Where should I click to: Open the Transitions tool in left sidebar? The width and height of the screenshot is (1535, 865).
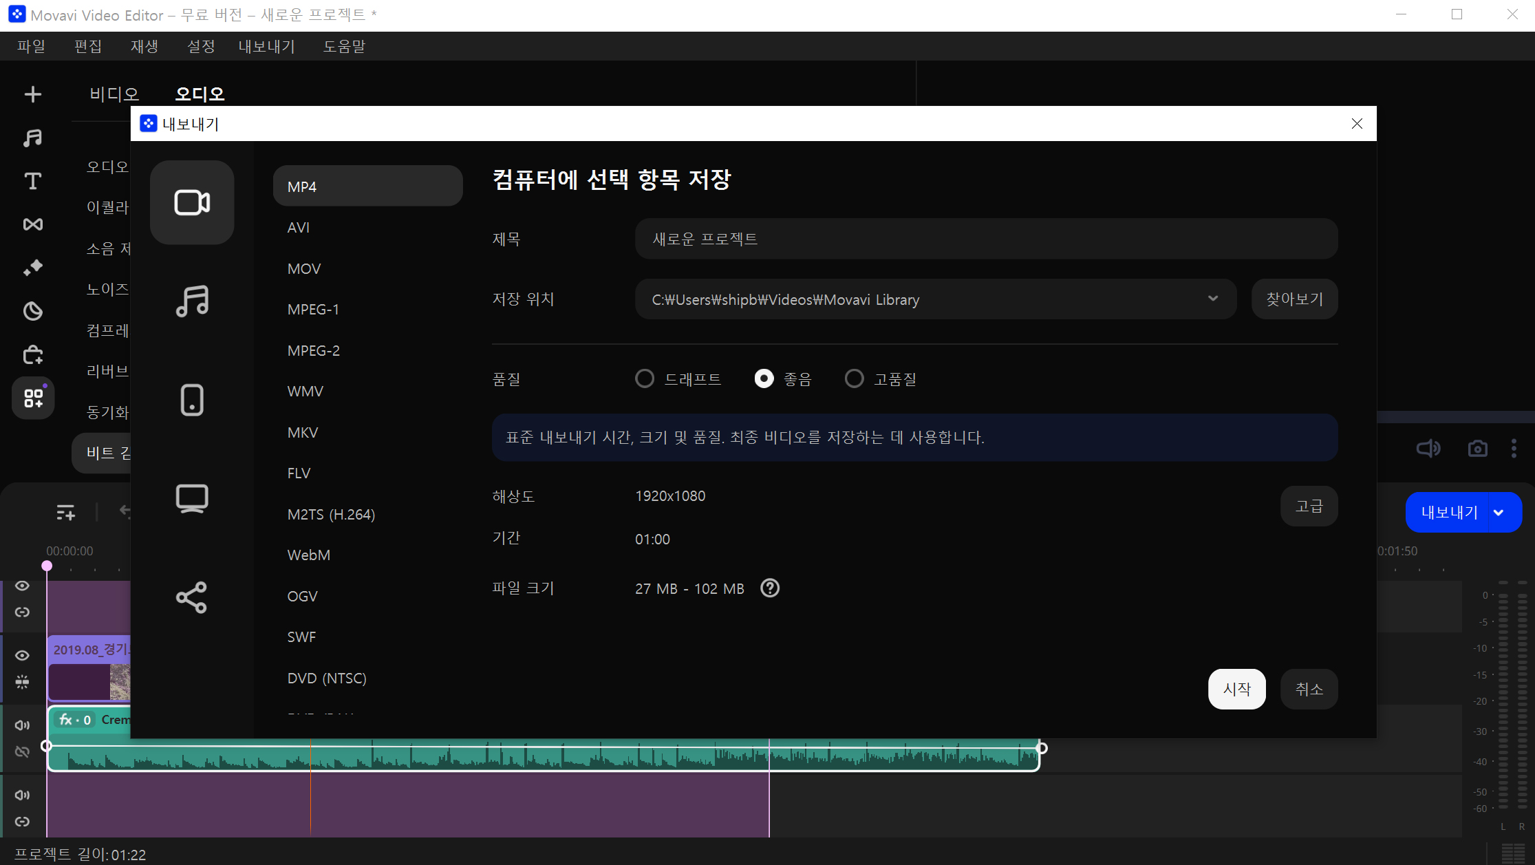pyautogui.click(x=32, y=224)
